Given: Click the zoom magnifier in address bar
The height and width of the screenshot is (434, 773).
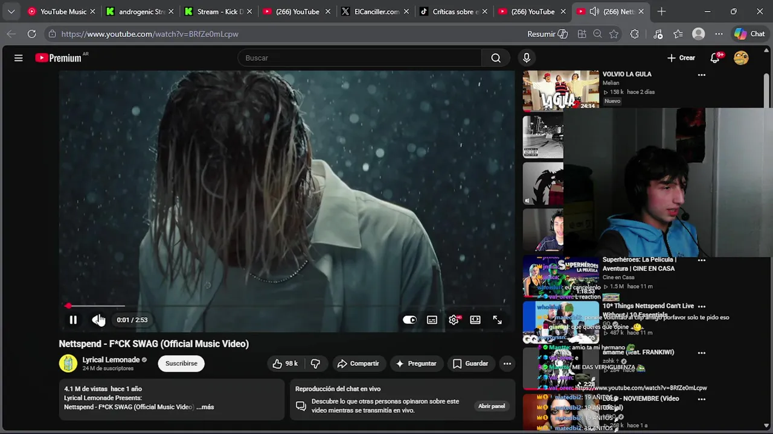Looking at the screenshot, I should 597,34.
